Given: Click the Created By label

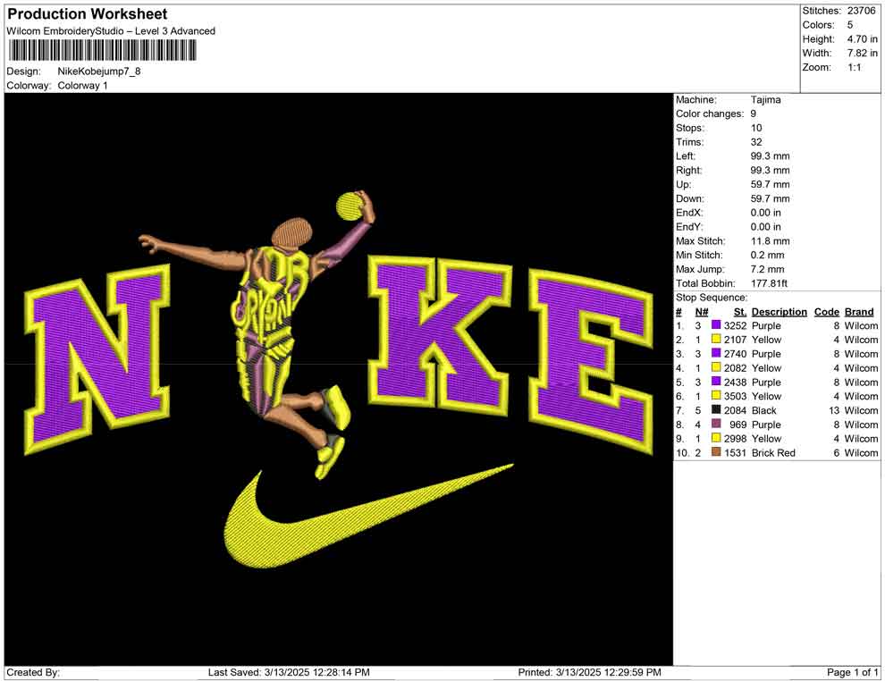Looking at the screenshot, I should point(33,672).
